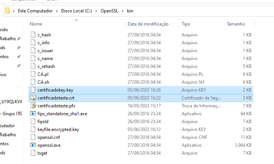Click the openssl.exe application icon

pyautogui.click(x=33, y=145)
